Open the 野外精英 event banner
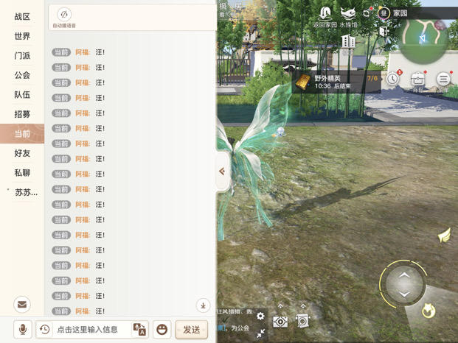Screen dimensions: 458x343 [x=336, y=82]
